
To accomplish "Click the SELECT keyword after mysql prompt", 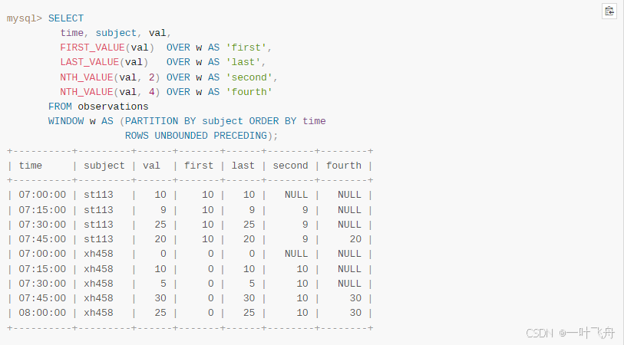I will (66, 18).
